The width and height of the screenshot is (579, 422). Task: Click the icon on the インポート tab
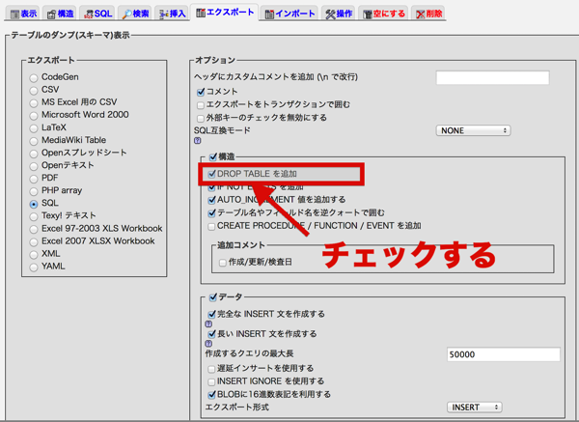pos(269,14)
